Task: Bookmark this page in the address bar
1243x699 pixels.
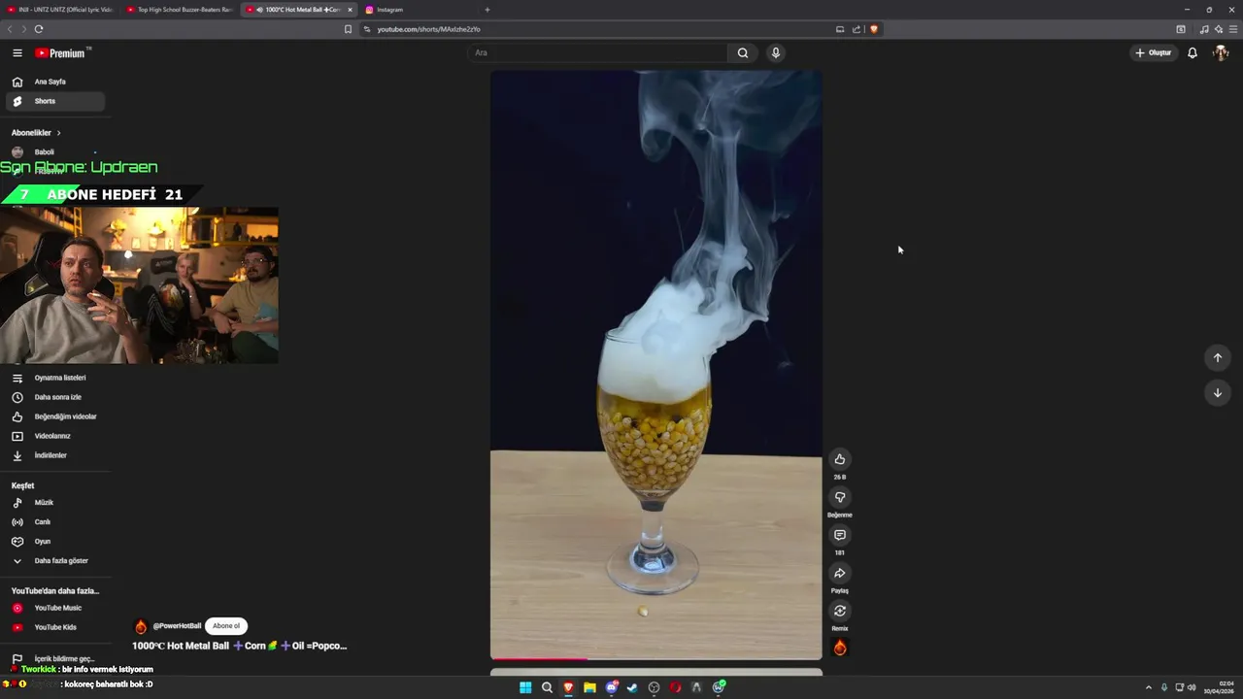Action: (x=348, y=29)
